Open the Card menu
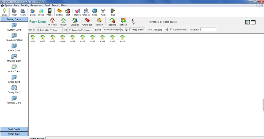This screenshot has height=139, width=264. point(47,5)
